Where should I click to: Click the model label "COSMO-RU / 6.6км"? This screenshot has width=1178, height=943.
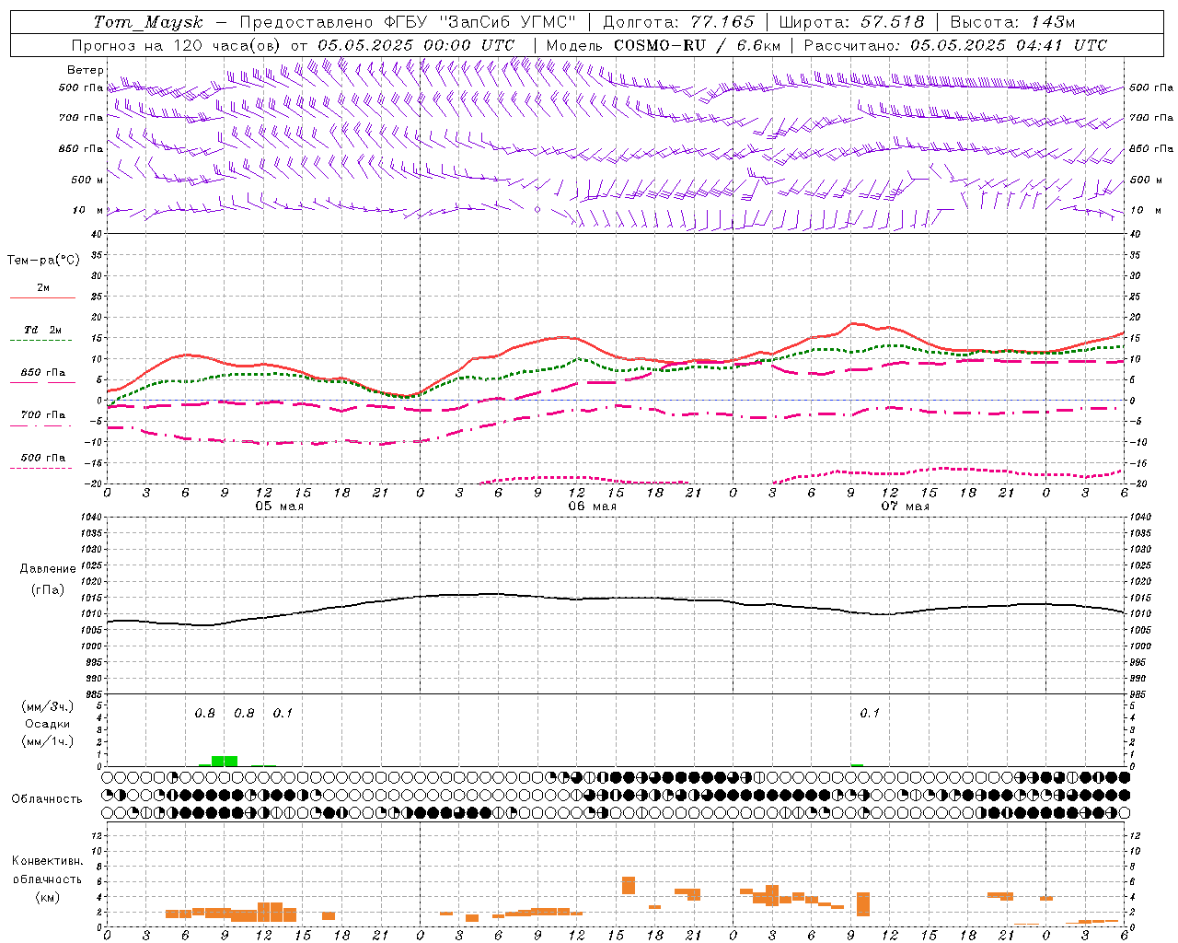pyautogui.click(x=698, y=45)
